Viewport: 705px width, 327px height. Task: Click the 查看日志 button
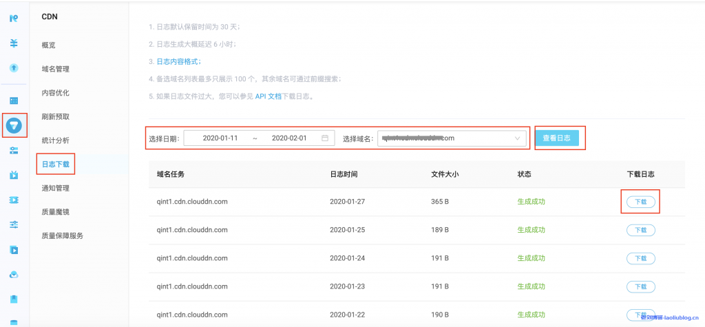[x=557, y=138]
